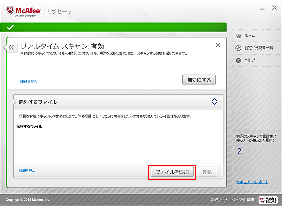Click the help question mark icon
Image resolution: width=282 pixels, height=206 pixels.
coord(238,61)
